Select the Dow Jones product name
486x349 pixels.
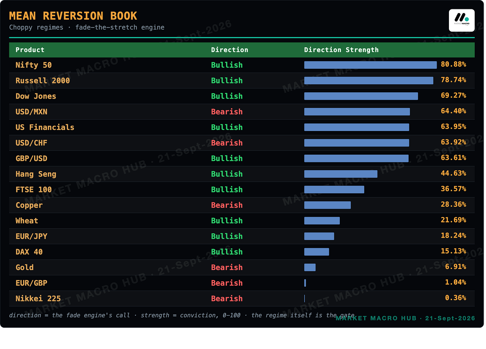pyautogui.click(x=36, y=96)
